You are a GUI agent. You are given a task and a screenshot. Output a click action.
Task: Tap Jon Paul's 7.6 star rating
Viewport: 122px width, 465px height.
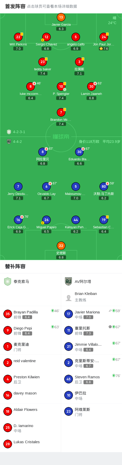(x=104, y=48)
